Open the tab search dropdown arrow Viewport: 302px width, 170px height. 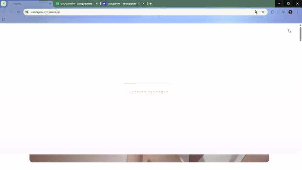click(3, 3)
